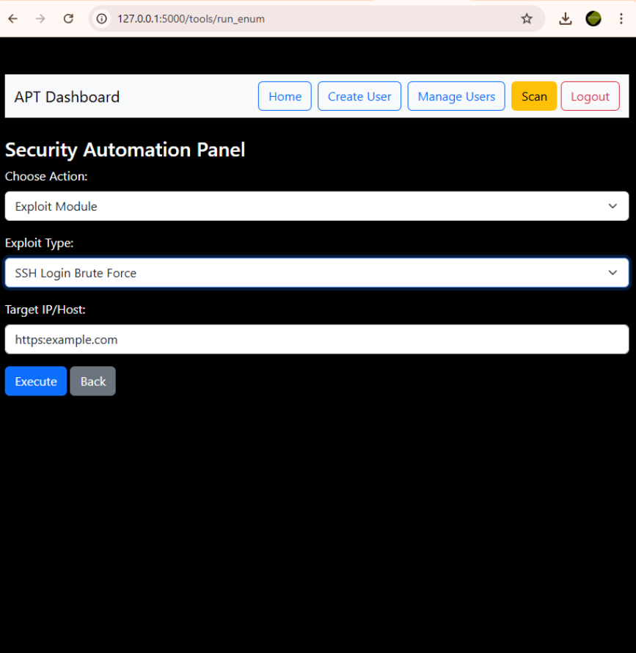Go to the Home nav item
Viewport: 636px width, 653px height.
[285, 96]
